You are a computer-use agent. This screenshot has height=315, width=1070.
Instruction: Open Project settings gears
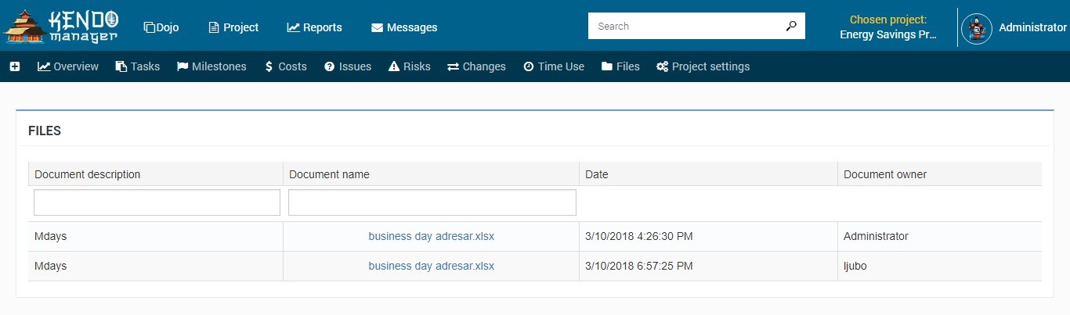[x=703, y=66]
